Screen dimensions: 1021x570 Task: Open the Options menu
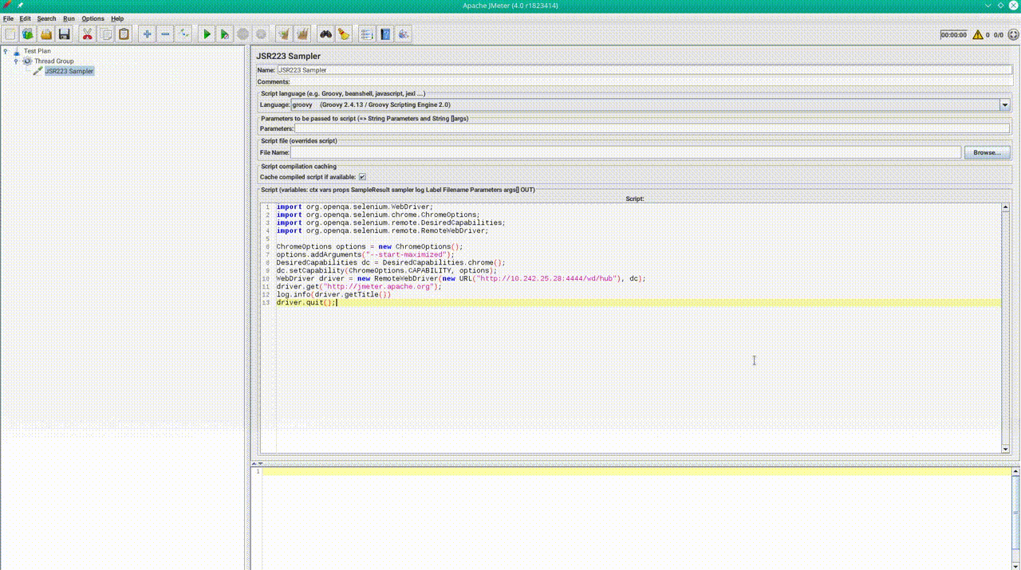(93, 18)
